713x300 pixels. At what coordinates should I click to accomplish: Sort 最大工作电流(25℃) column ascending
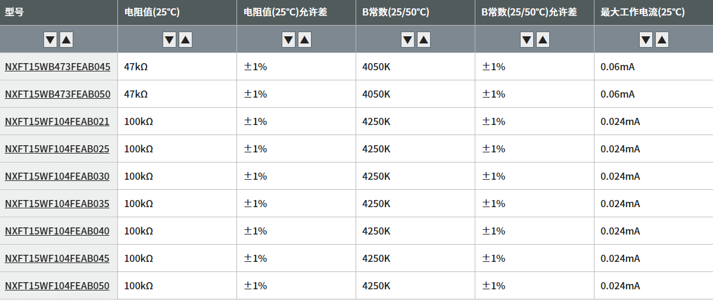tap(662, 39)
